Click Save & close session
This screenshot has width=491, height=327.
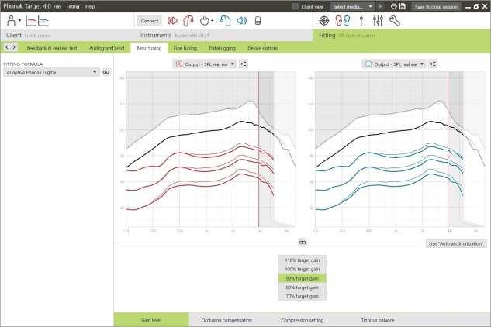tap(436, 6)
